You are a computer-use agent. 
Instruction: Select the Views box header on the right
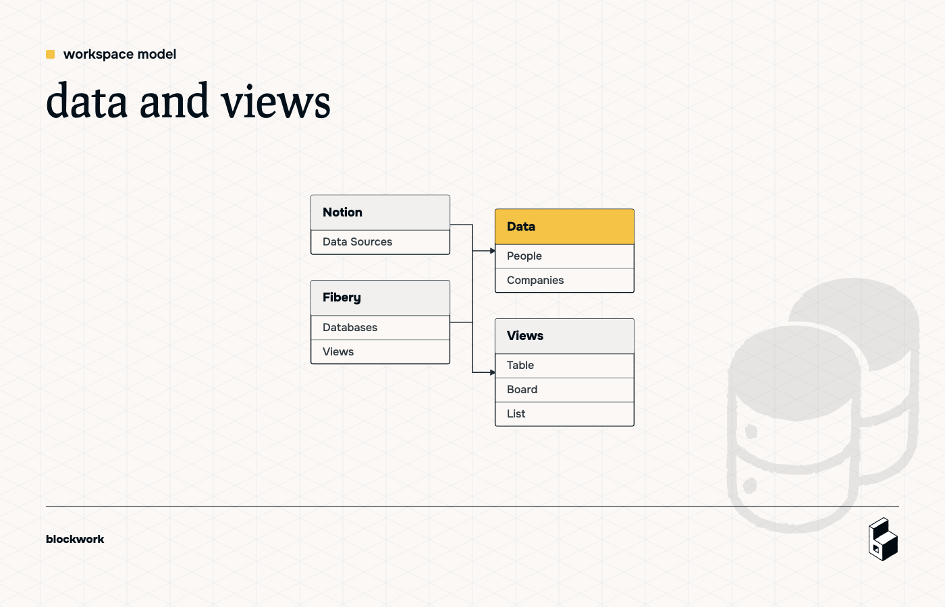564,336
